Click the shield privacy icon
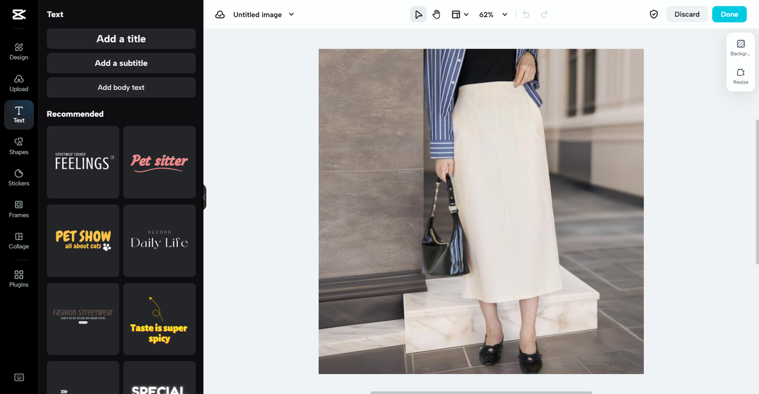 point(654,14)
